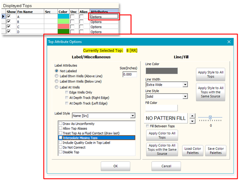
Task: Toggle the Draw As Unconformity checkbox
Action: (x=61, y=123)
